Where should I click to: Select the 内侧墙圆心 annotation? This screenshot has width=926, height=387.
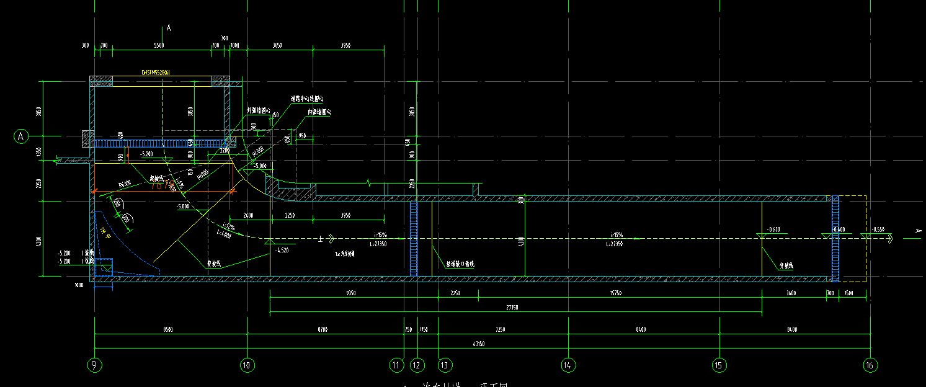[x=319, y=112]
